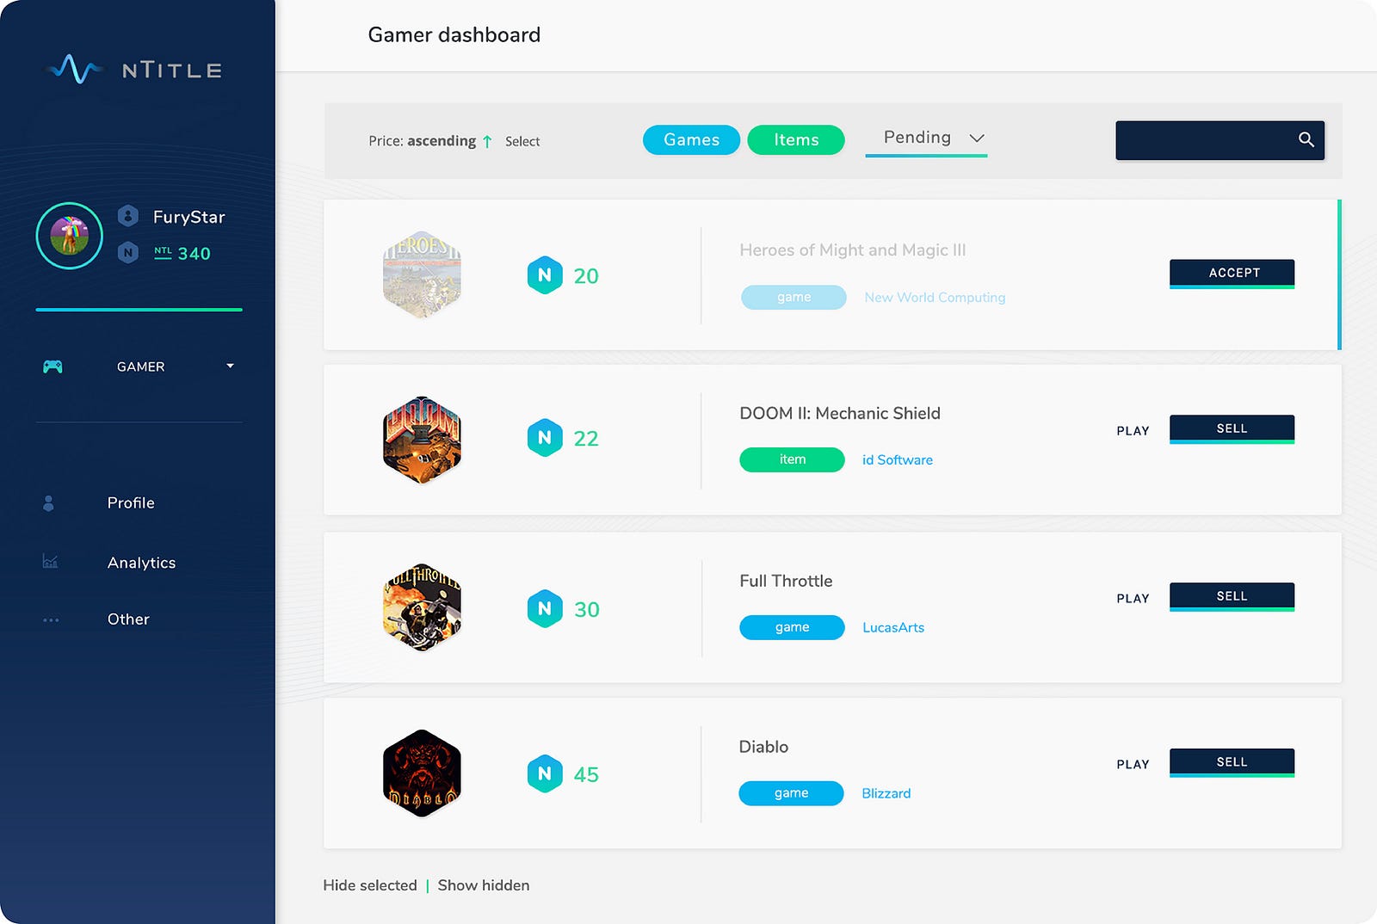
Task: Click the price value 45
Action: (586, 774)
